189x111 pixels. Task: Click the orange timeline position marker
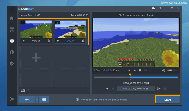[130, 75]
